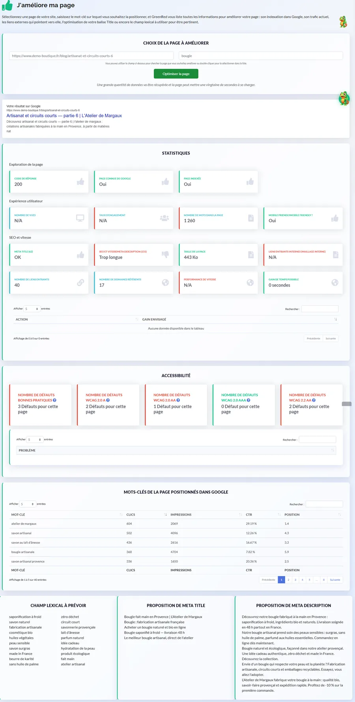Click the help icon next to Bonnes Pratiques
Viewport: 355px width, 702px height.
point(54,400)
